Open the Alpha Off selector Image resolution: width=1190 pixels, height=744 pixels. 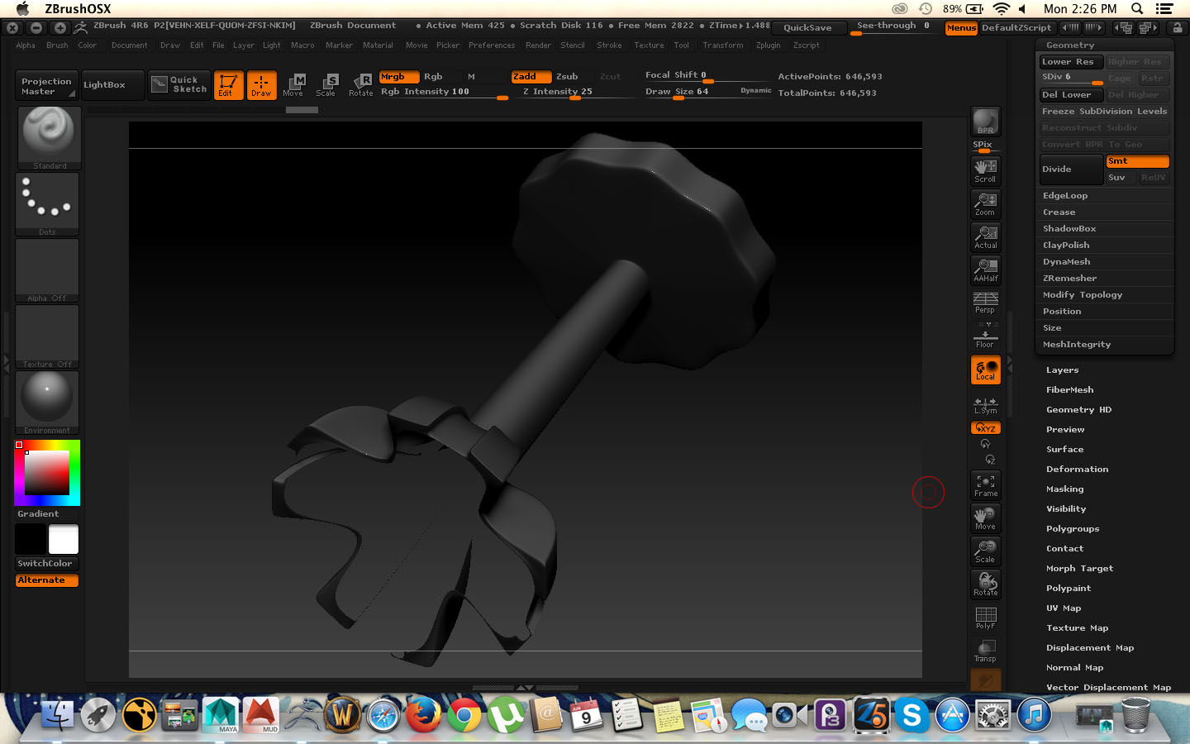click(x=47, y=270)
